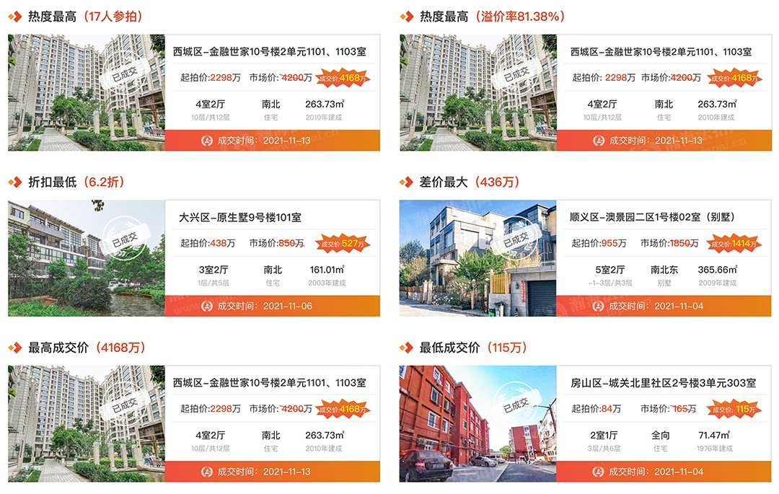The height and width of the screenshot is (494, 779).
Task: Open 大兴区-原生墅9号楼101室 listing title
Action: point(240,218)
